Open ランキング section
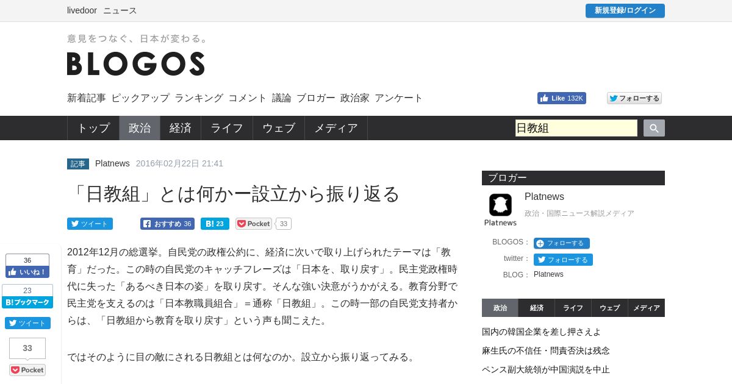This screenshot has height=384, width=732. (x=199, y=98)
